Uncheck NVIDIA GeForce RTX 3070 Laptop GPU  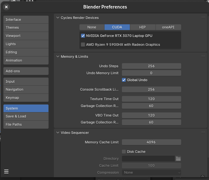pyautogui.click(x=83, y=36)
